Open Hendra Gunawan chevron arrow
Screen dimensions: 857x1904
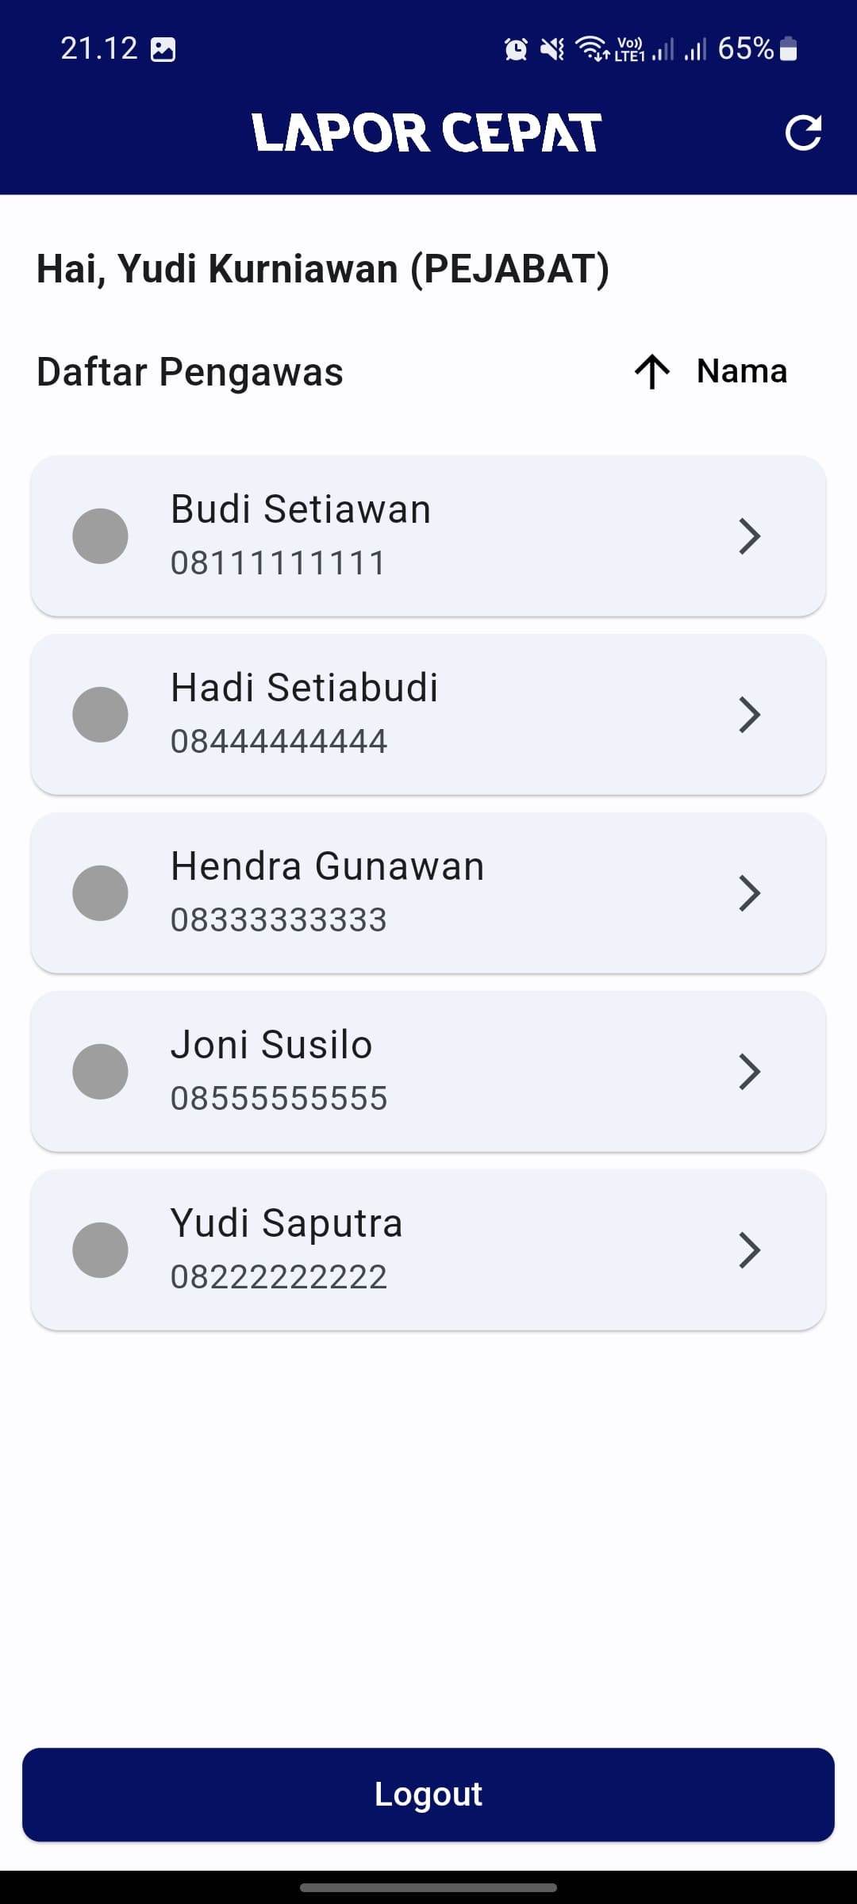click(x=749, y=893)
